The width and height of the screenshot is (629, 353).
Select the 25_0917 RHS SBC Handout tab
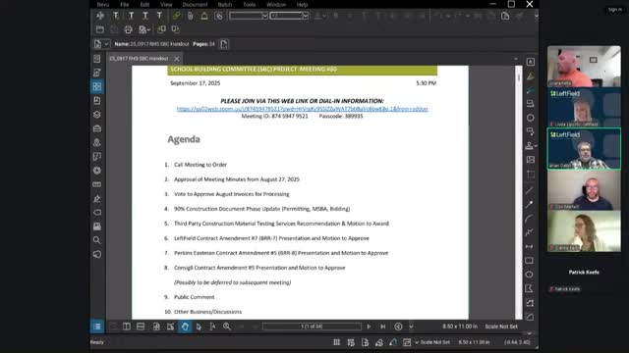point(139,59)
